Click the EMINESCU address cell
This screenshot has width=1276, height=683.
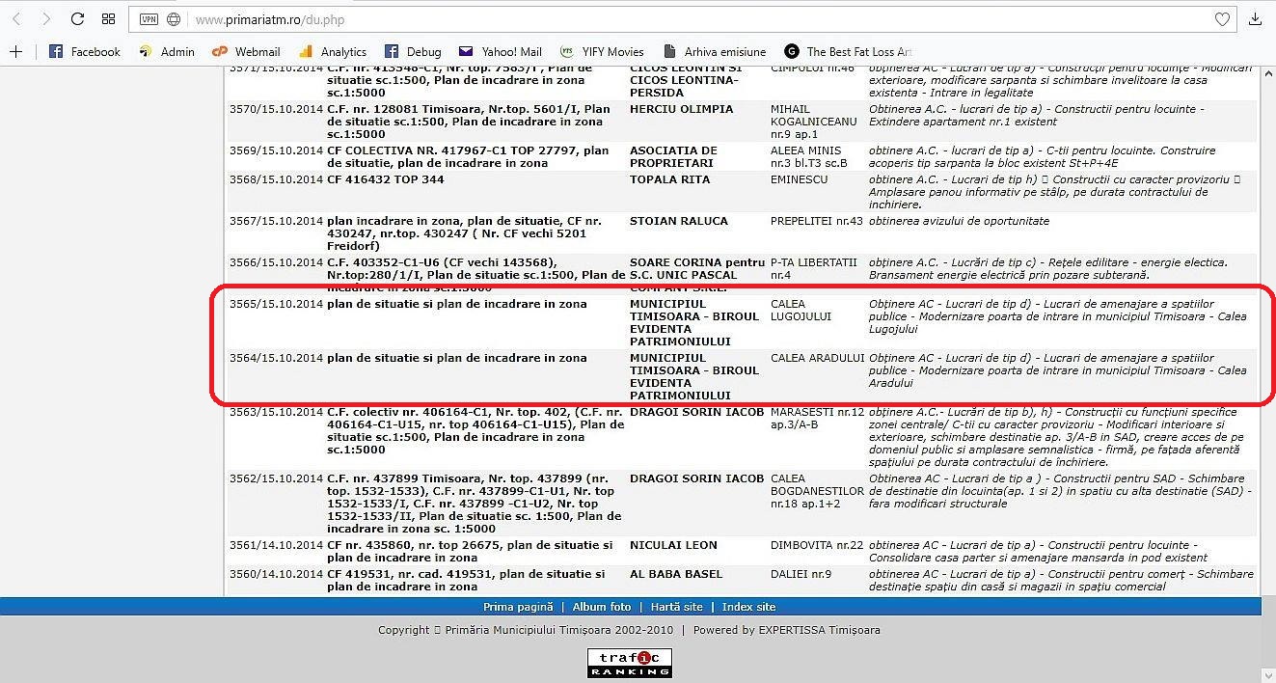pos(800,179)
